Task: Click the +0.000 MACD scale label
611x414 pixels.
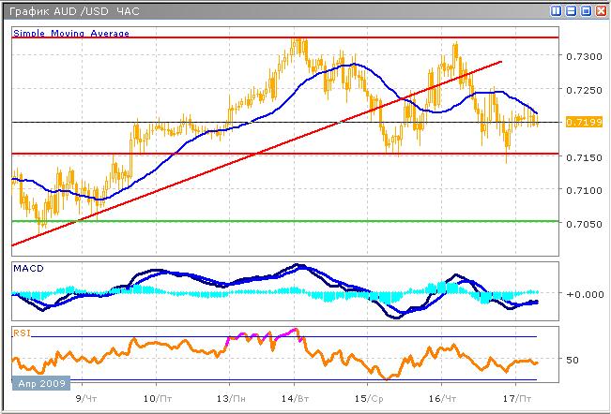Action: tap(580, 294)
